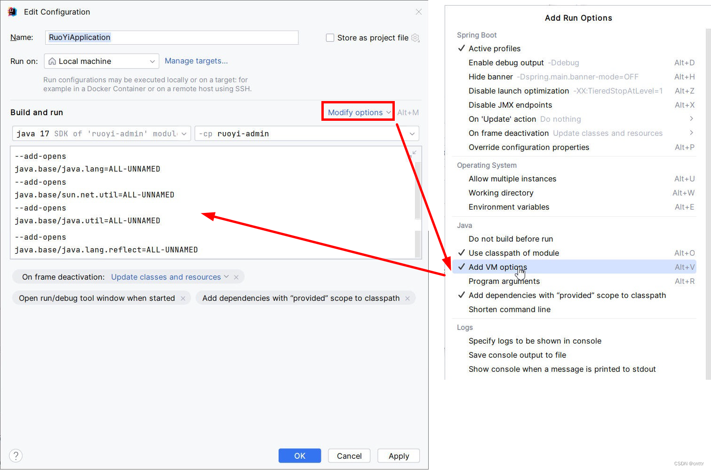Image resolution: width=711 pixels, height=470 pixels.
Task: Open the Manage targets link
Action: click(196, 61)
